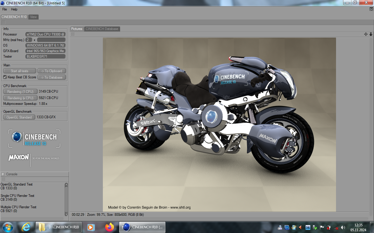Run the Rendering (1 CPU) benchmark
This screenshot has height=233, width=374.
click(20, 92)
